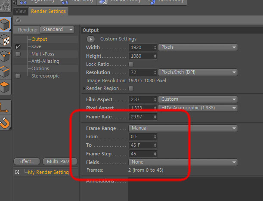Open the Renderer Standard dropdown
This screenshot has width=263, height=201.
[57, 30]
